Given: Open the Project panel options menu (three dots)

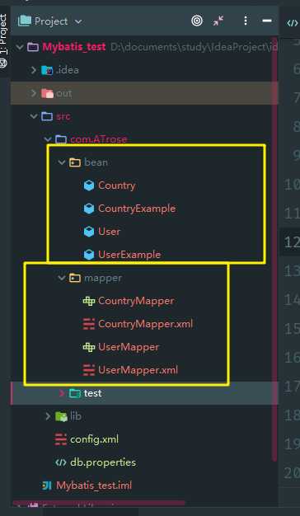Looking at the screenshot, I should [246, 21].
